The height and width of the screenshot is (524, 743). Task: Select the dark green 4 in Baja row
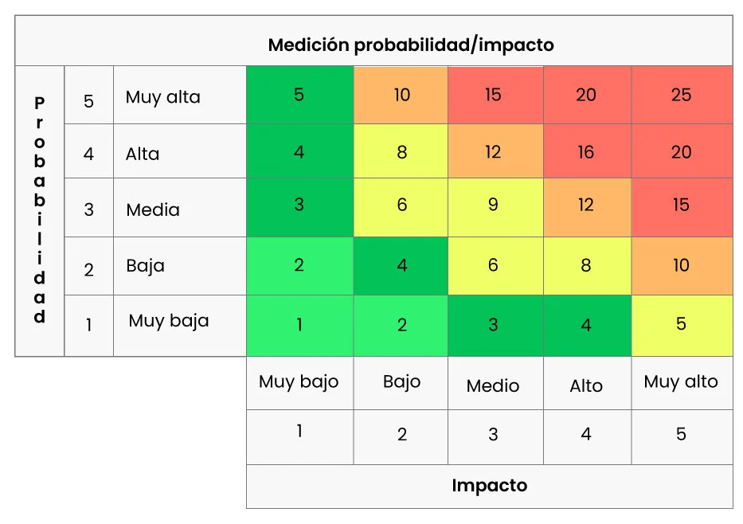coord(401,265)
